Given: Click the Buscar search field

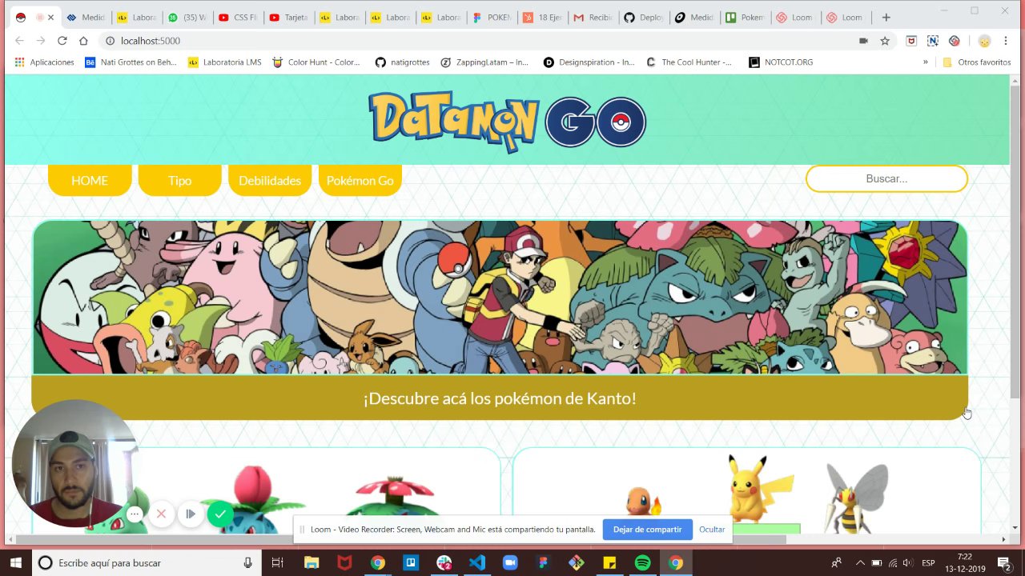Looking at the screenshot, I should (x=886, y=178).
